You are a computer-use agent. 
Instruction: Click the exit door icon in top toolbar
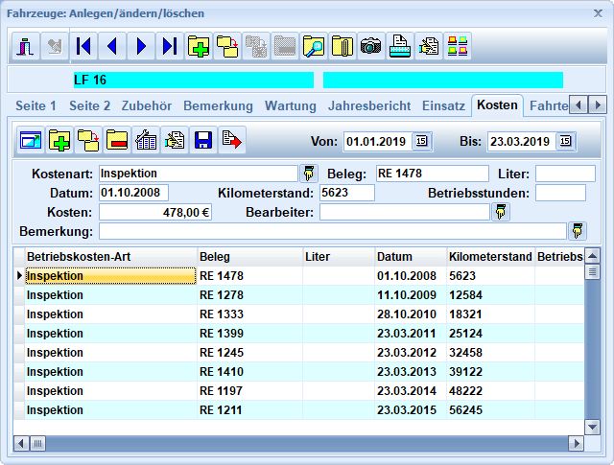point(26,47)
